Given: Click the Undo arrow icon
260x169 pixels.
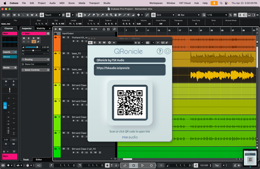Looking at the screenshot, I should [4, 15].
